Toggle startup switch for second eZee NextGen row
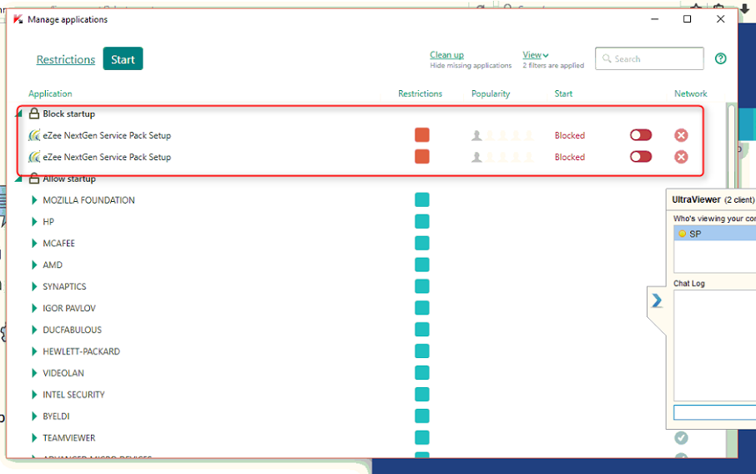This screenshot has width=756, height=474. [641, 157]
